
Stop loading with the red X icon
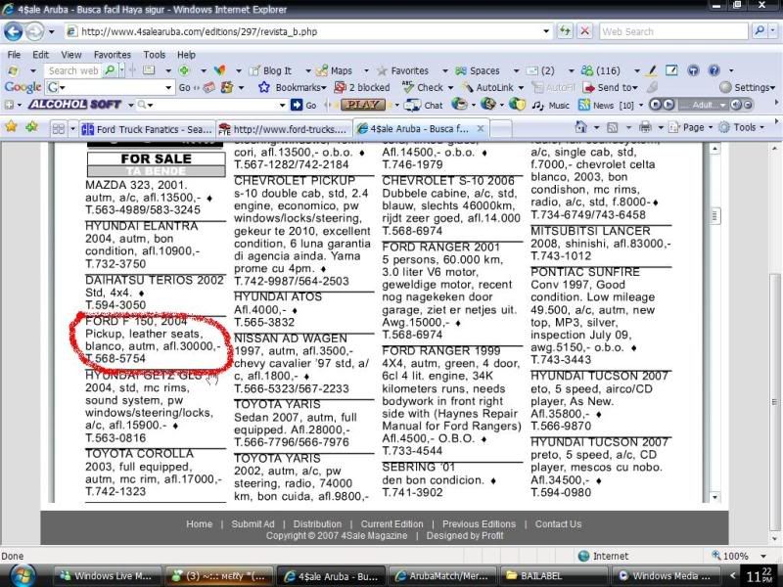pyautogui.click(x=584, y=31)
